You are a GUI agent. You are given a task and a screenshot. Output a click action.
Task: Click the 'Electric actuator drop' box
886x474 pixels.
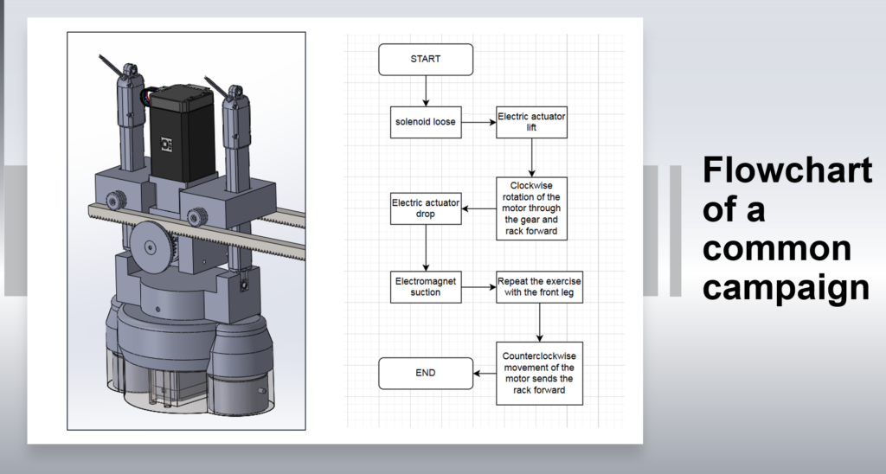click(425, 208)
